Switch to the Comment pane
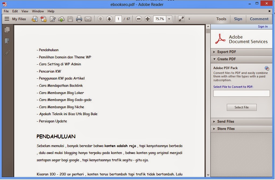Viewport: 275px width, 180px height. click(x=259, y=19)
